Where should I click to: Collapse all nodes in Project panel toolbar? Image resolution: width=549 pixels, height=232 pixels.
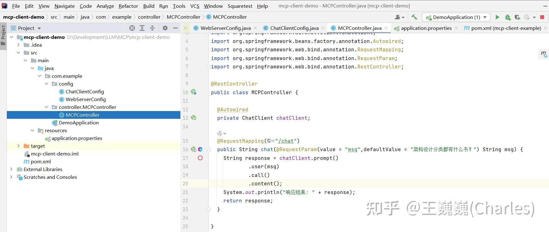click(152, 28)
